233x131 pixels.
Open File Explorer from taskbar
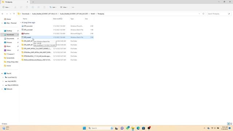tap(133, 128)
